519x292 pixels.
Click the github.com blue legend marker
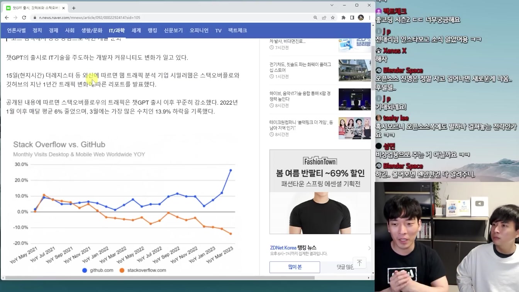point(85,270)
